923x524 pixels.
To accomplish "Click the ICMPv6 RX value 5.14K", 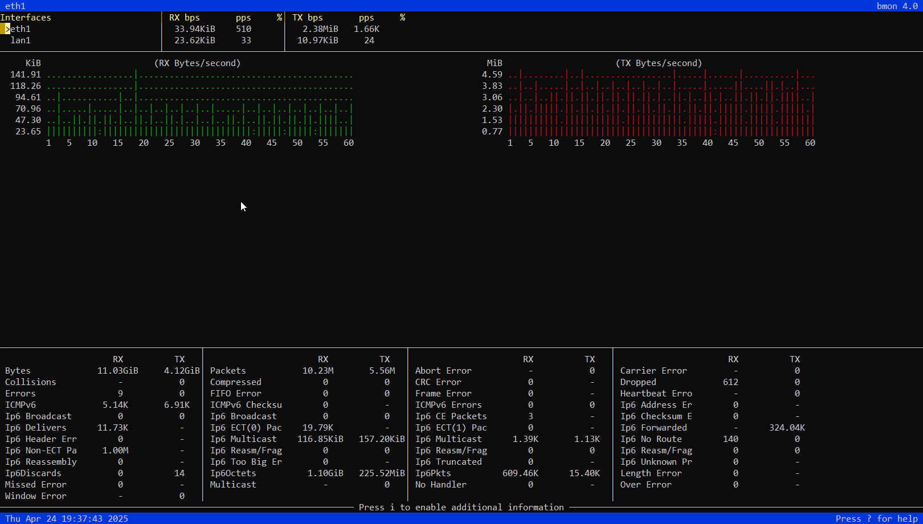I will (115, 405).
